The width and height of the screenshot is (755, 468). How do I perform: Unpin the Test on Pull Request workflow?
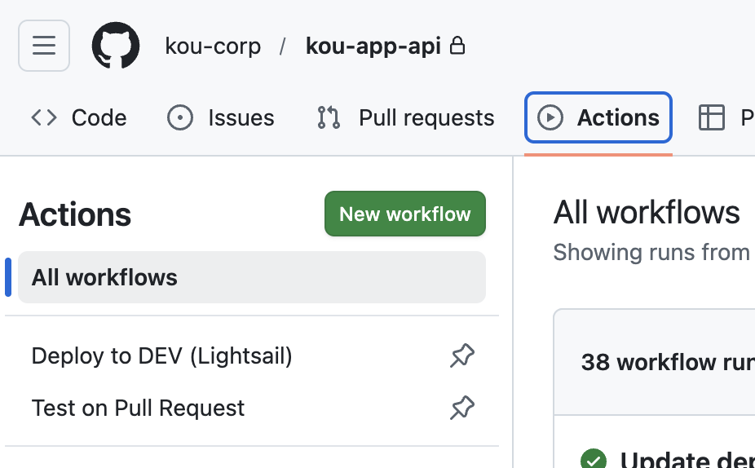click(x=462, y=408)
